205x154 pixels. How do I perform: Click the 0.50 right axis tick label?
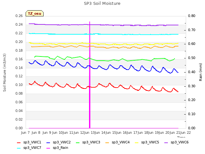[x=192, y=58]
